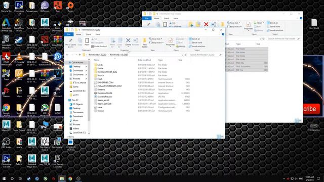Screen dimensions: 324x182
Task: Open File Explorer from the taskbar
Action: point(62,178)
